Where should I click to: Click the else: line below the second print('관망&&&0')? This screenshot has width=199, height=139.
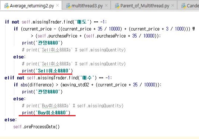(x=19, y=99)
